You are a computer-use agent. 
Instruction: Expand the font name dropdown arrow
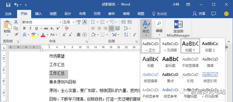point(60,22)
